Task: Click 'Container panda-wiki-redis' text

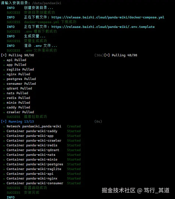Action: 32,145
